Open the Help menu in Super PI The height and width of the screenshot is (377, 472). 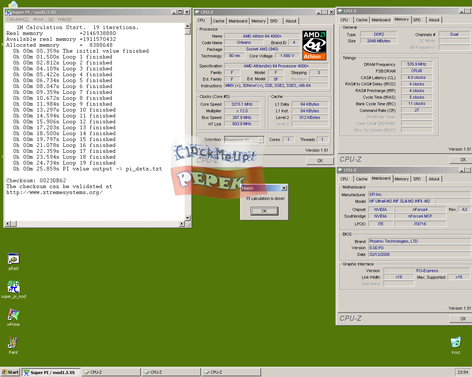click(65, 19)
